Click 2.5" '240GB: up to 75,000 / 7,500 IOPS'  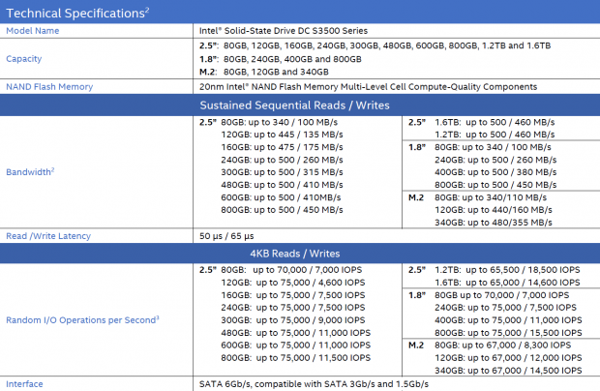pos(292,308)
